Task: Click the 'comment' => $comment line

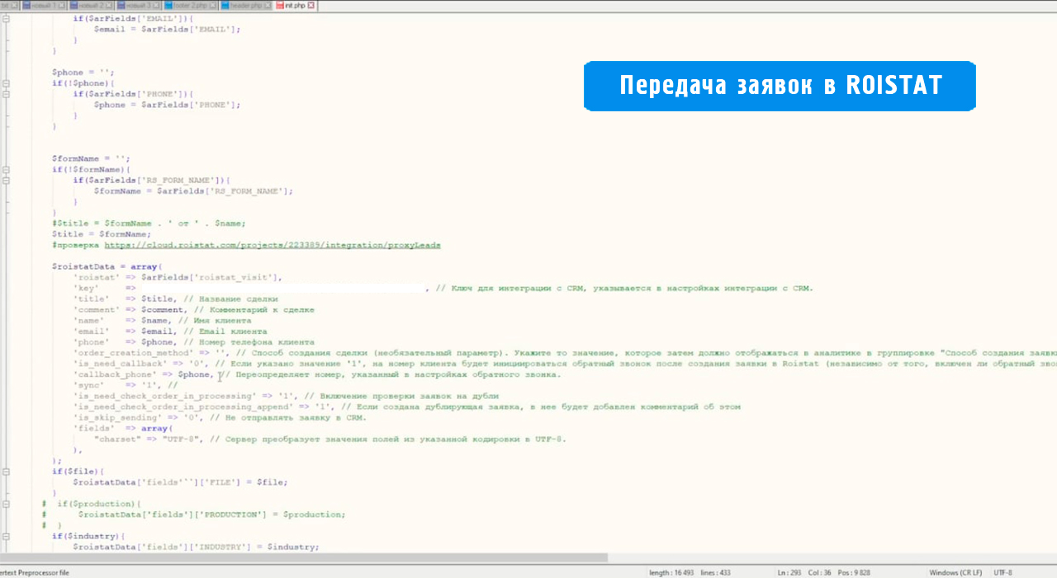Action: (x=193, y=309)
